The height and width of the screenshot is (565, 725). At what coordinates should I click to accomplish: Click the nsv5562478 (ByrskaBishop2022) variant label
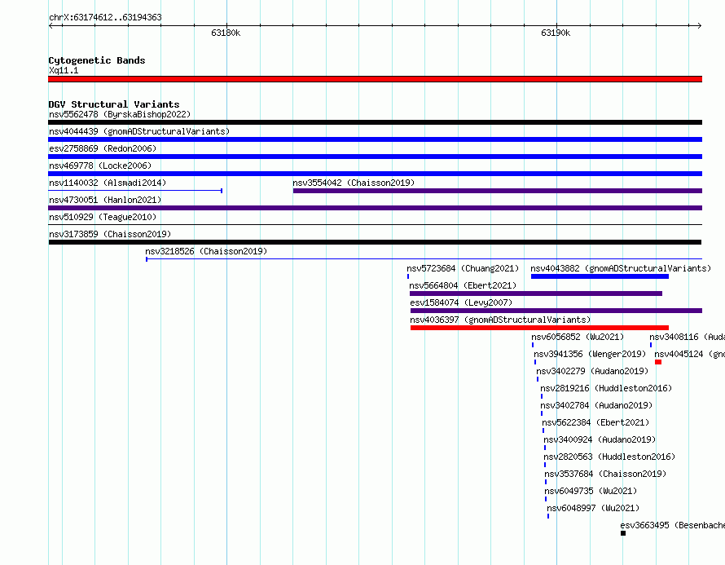(x=120, y=114)
